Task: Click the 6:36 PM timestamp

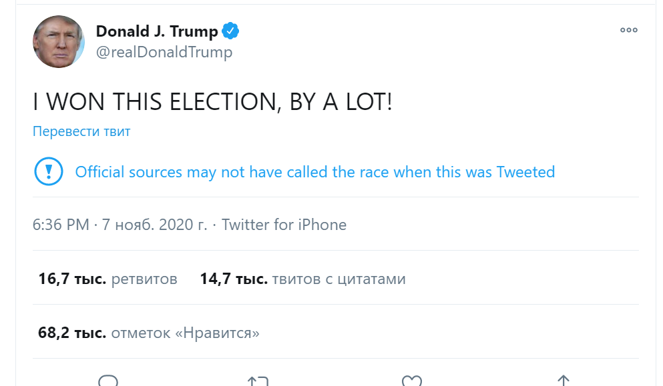Action: point(61,225)
